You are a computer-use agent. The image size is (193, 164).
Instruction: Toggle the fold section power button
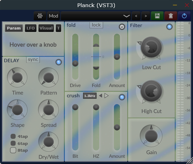point(122,27)
